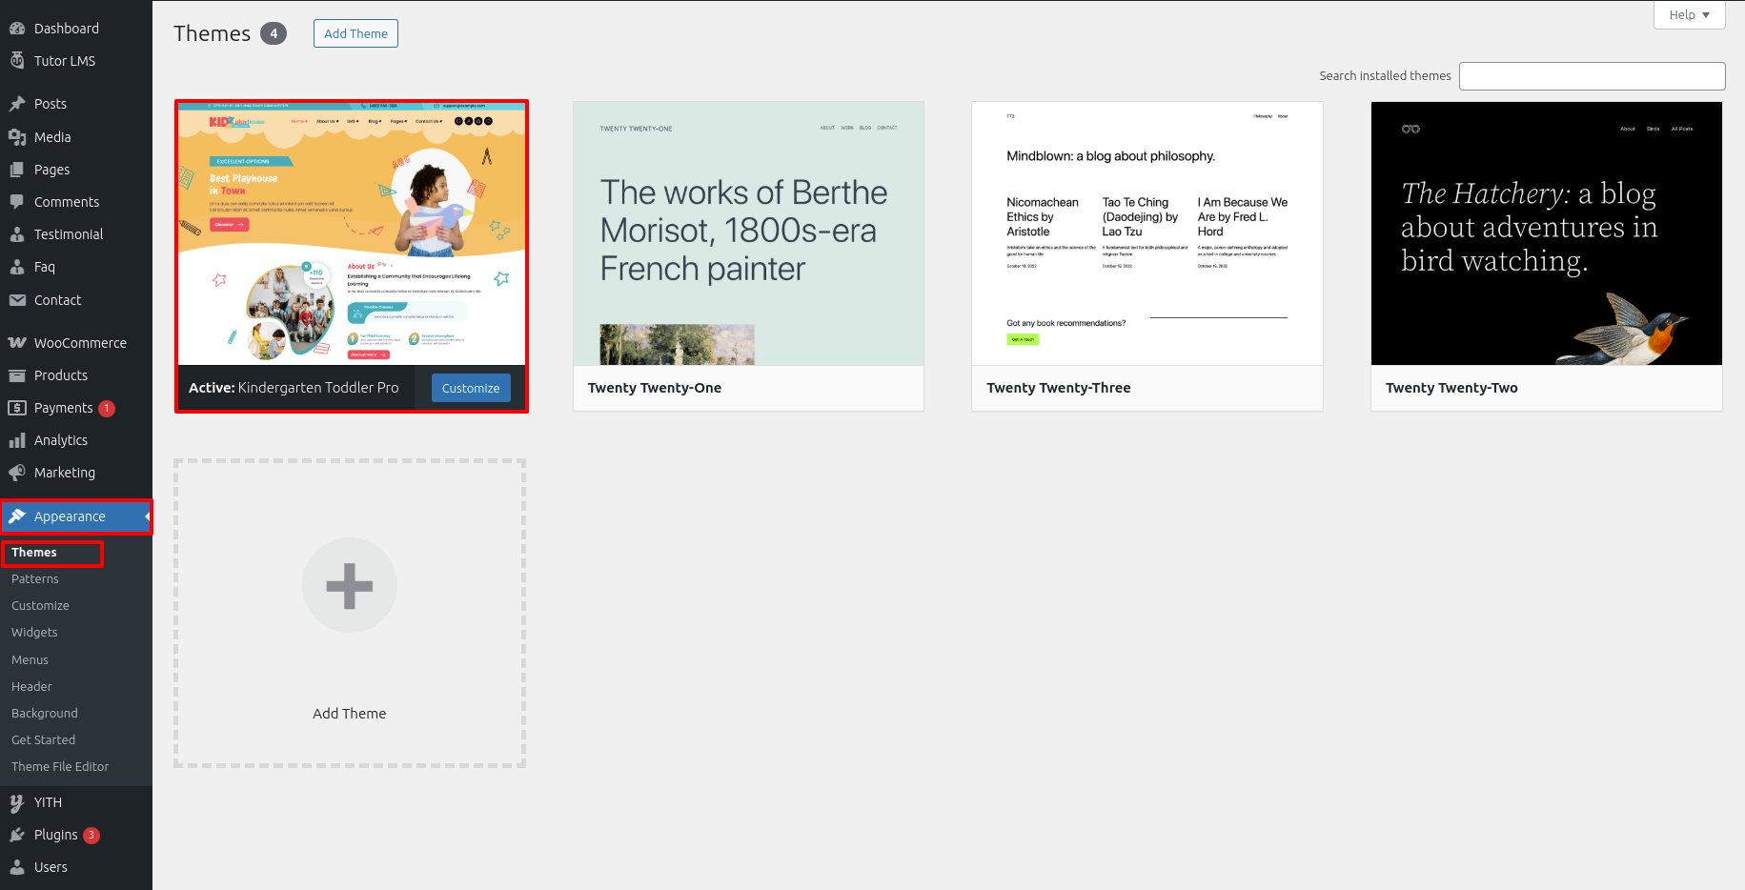Collapse the Appearance menu section
1745x890 pixels.
76,516
